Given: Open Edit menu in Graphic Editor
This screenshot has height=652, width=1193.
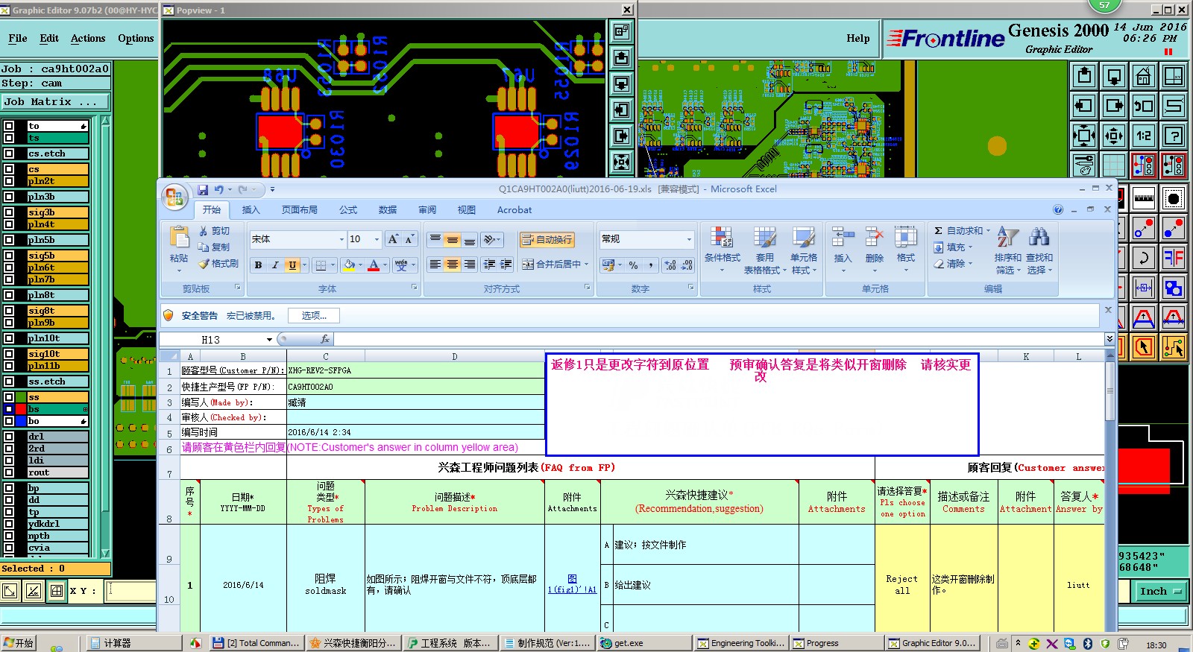Looking at the screenshot, I should (x=49, y=39).
